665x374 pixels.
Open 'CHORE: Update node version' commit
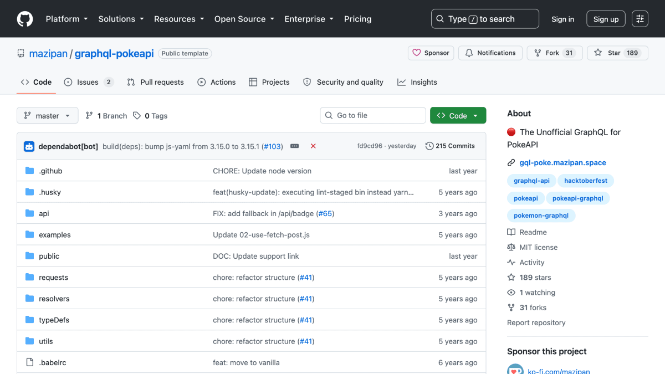(x=262, y=171)
